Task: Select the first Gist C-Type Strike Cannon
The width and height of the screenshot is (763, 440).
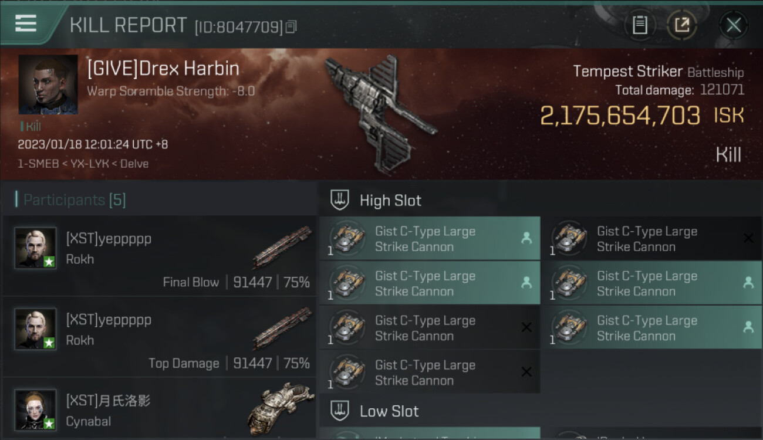Action: tap(430, 239)
